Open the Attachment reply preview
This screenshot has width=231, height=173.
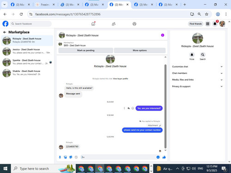pyautogui.click(x=154, y=125)
